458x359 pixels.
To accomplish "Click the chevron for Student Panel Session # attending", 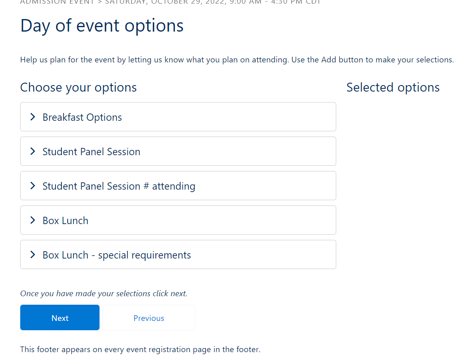I will coord(33,186).
